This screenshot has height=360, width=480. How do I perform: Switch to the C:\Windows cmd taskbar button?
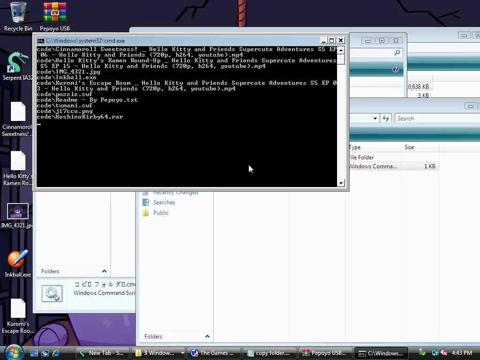pos(382,353)
